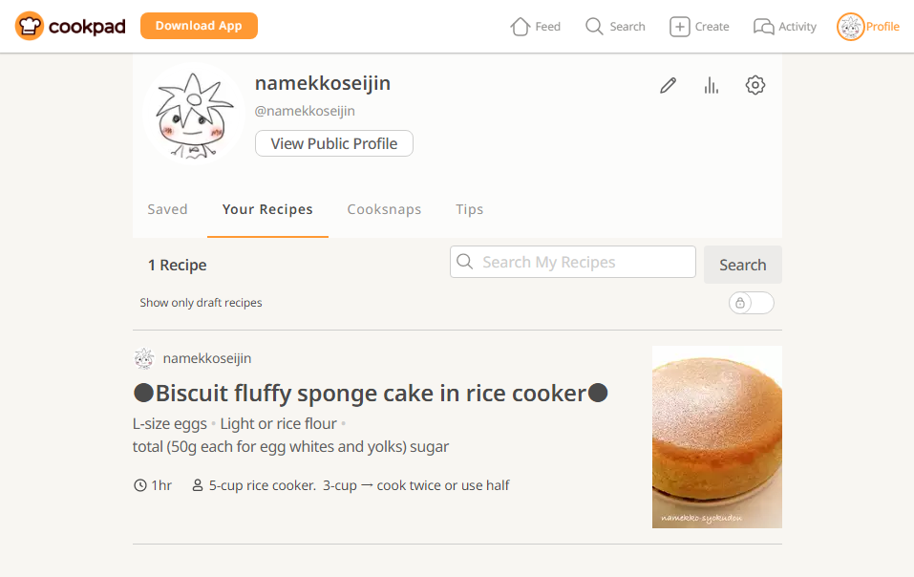This screenshot has height=577, width=914.
Task: Open the bar chart statistics icon
Action: [x=712, y=86]
